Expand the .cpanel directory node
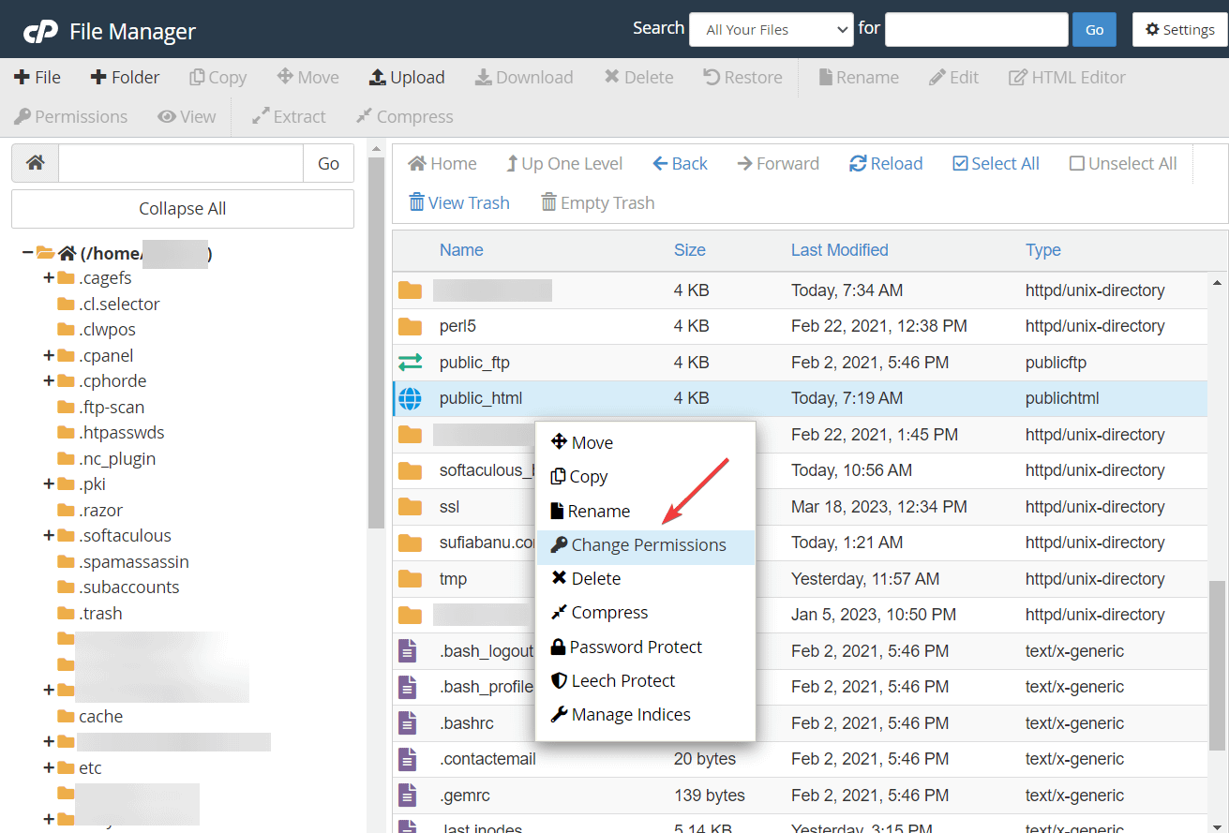The width and height of the screenshot is (1229, 833). [48, 355]
